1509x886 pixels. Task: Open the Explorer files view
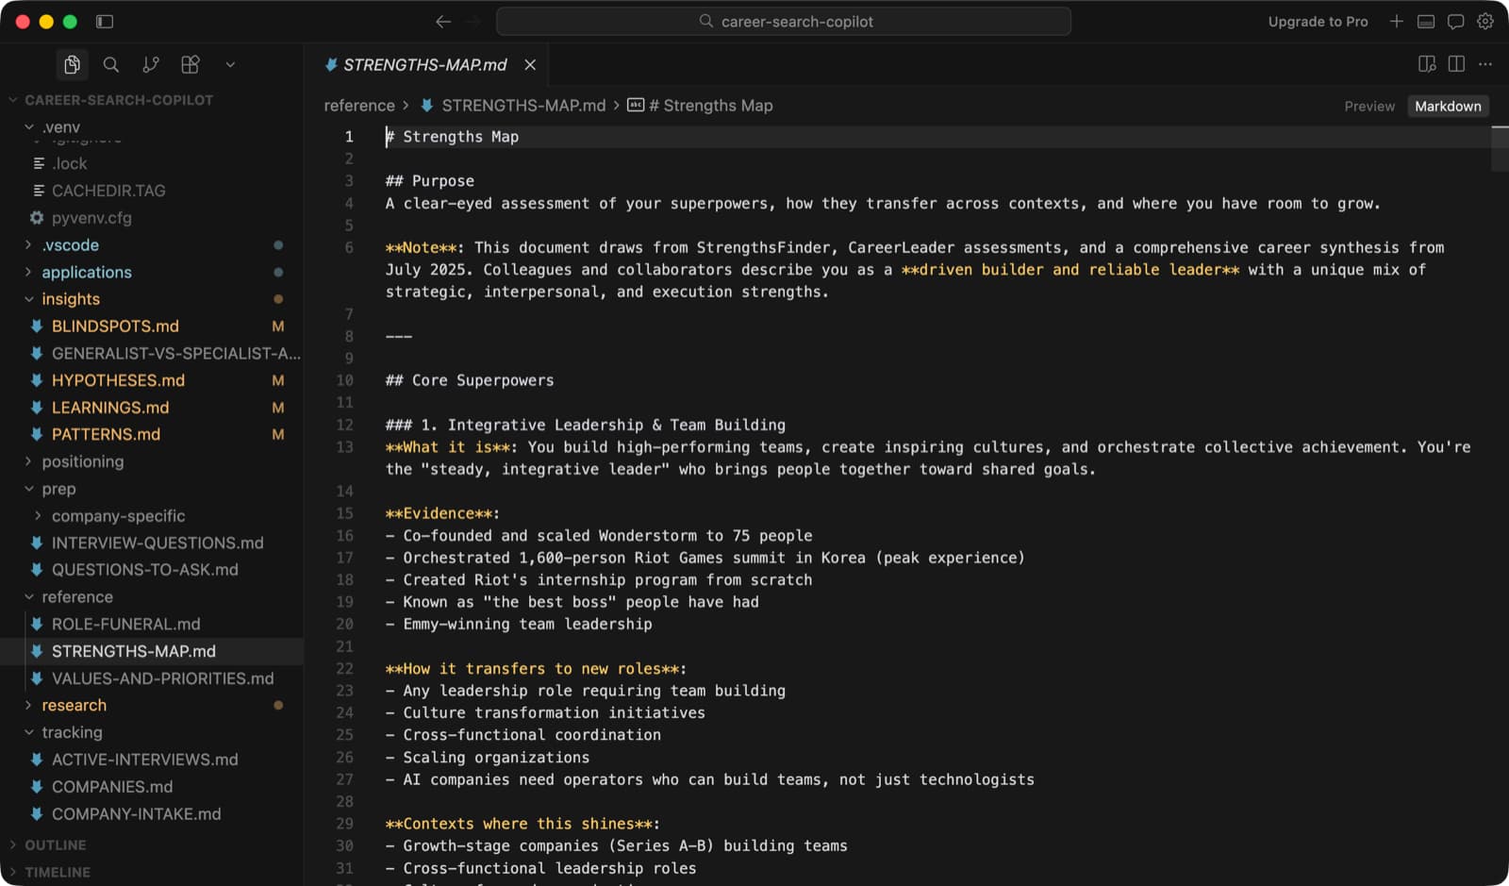[72, 64]
